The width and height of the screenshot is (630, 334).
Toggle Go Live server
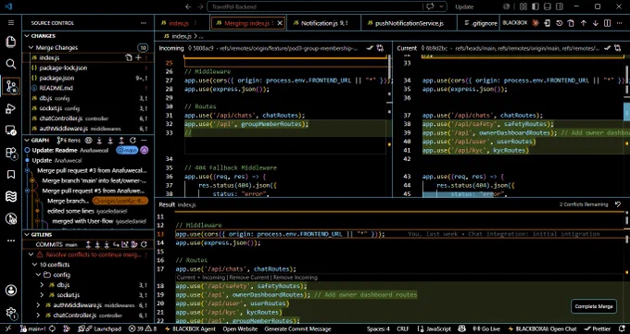coord(486,328)
